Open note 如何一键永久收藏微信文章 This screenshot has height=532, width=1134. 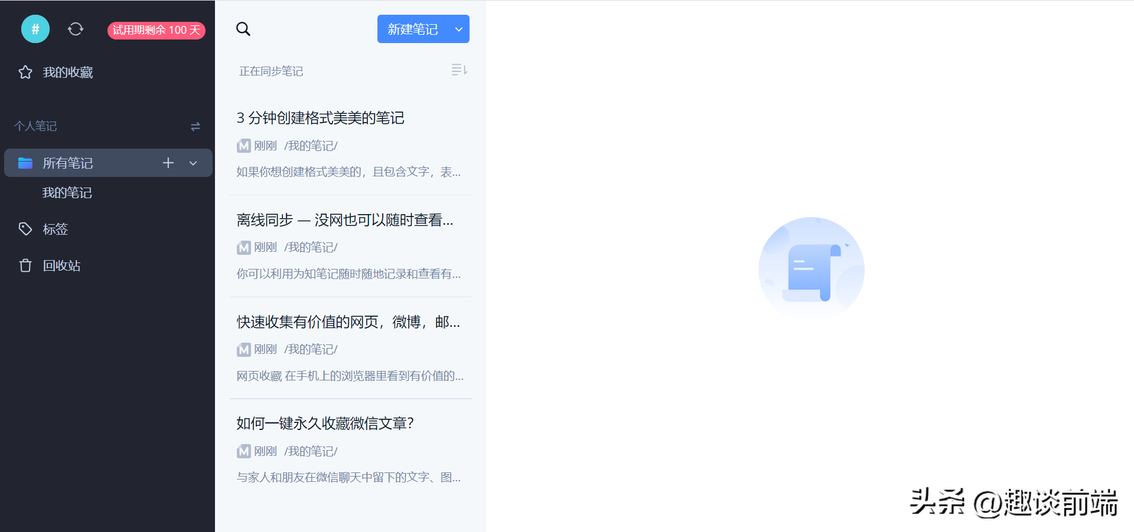[x=325, y=423]
